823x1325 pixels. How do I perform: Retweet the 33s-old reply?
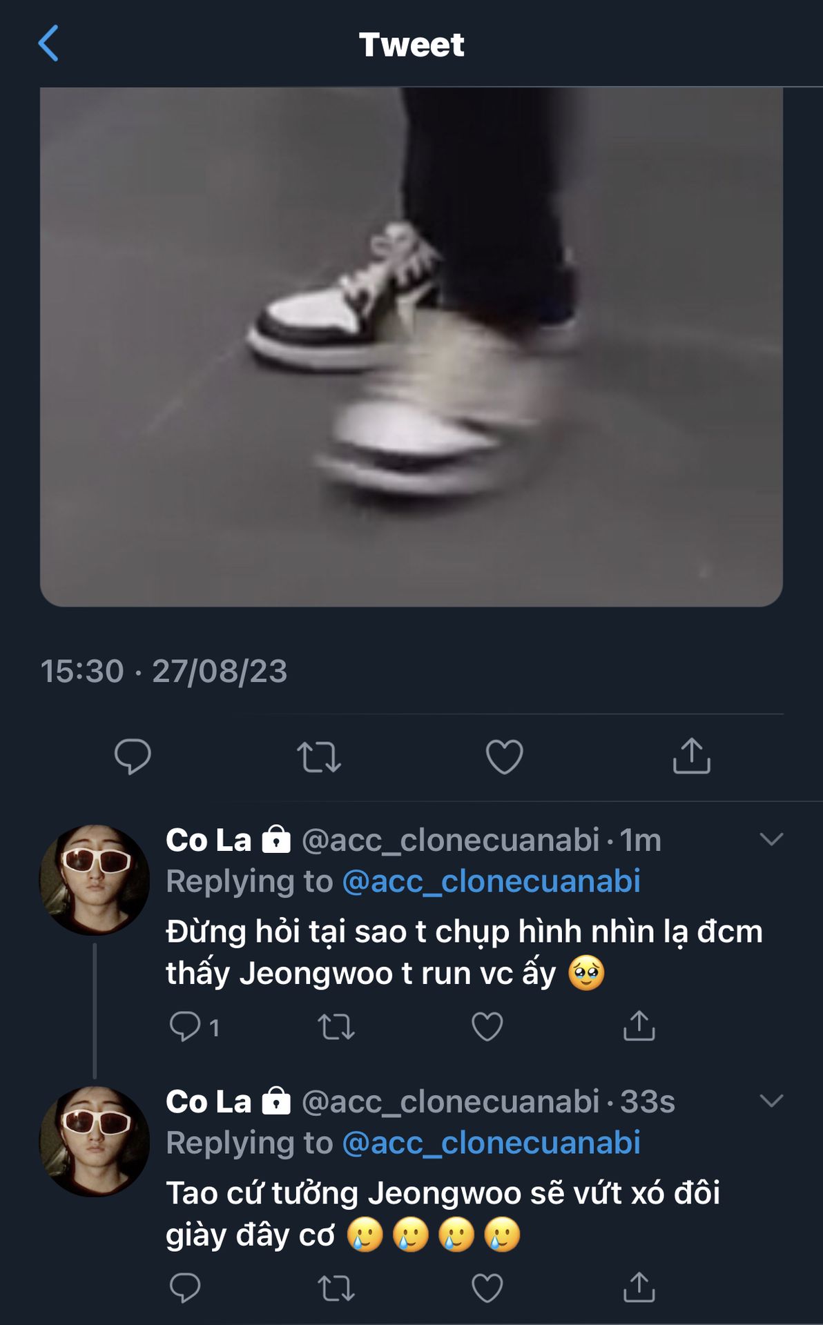point(336,1288)
